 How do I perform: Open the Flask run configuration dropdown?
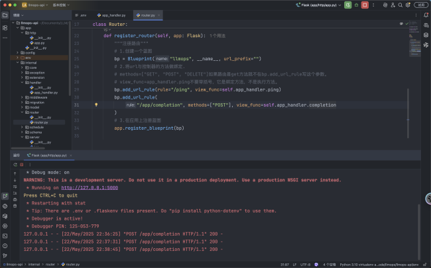[317, 5]
